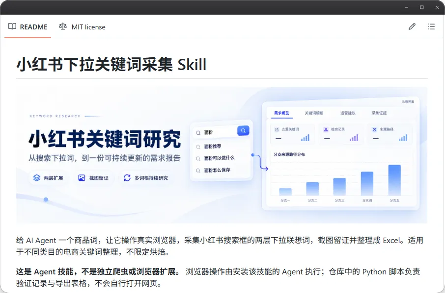The height and width of the screenshot is (293, 445).
Task: Minimize the window
Action: click(406, 7)
